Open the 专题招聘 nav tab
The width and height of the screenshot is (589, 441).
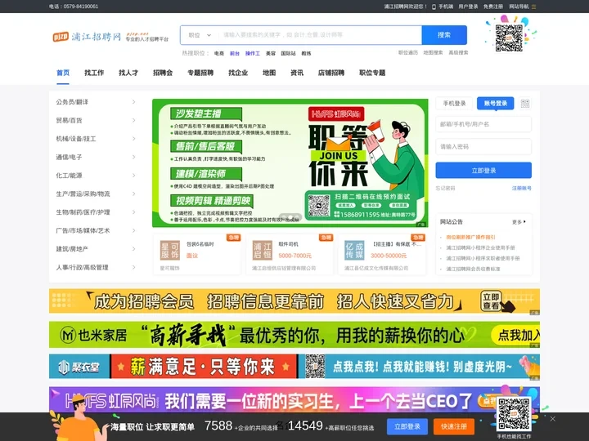(x=200, y=73)
